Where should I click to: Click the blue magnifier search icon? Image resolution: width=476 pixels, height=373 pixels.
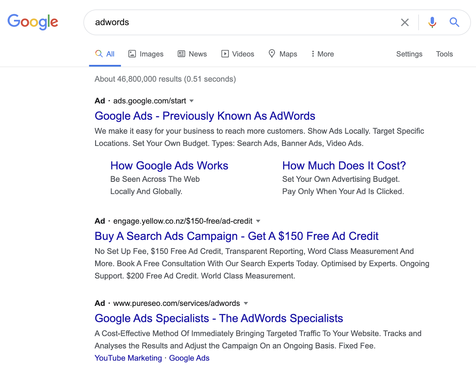[454, 22]
